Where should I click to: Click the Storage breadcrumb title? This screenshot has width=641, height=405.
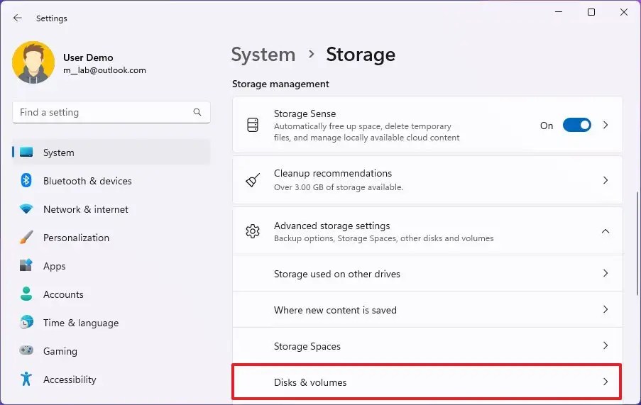pyautogui.click(x=361, y=55)
